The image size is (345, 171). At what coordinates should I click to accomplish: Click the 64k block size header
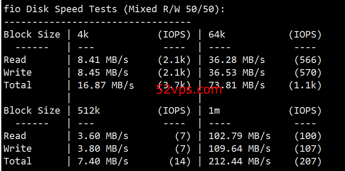pos(217,35)
